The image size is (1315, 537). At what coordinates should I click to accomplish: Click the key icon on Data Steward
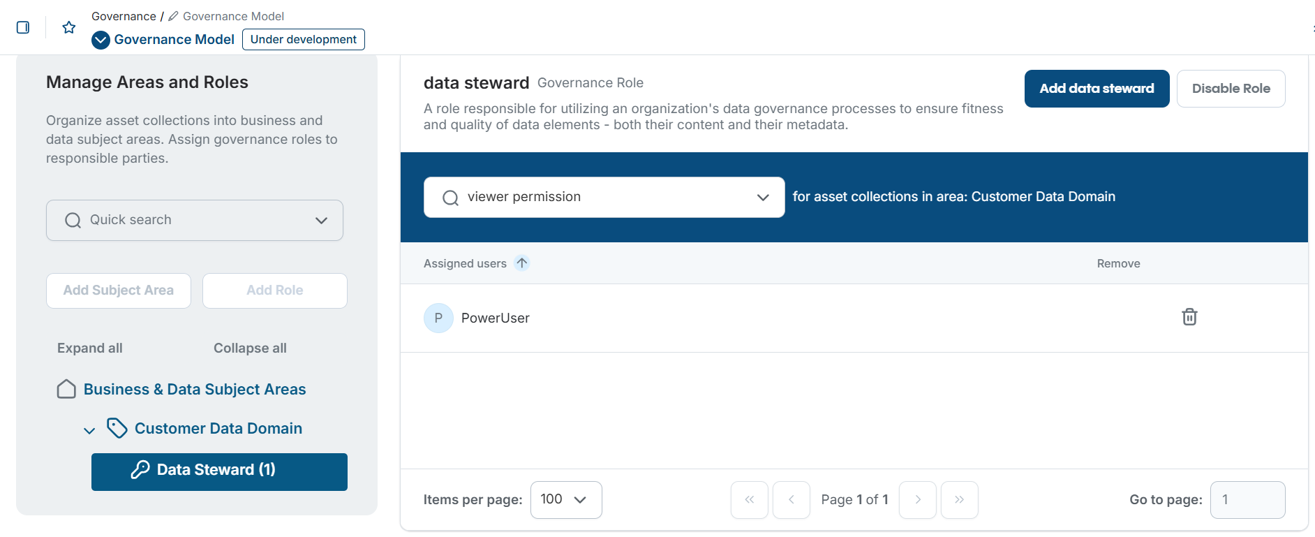pos(141,469)
